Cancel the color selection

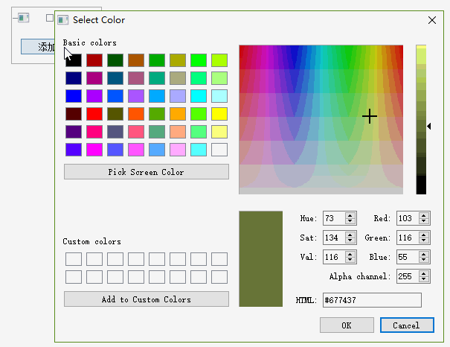(x=406, y=325)
